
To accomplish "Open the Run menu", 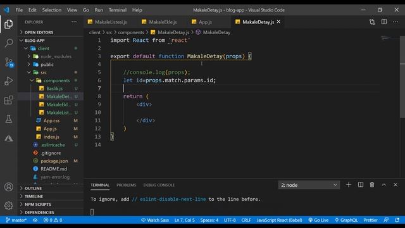I will pyautogui.click(x=99, y=10).
